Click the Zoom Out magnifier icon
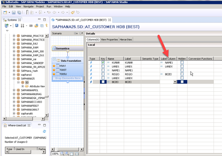This screenshot has width=222, height=156. tap(62, 154)
